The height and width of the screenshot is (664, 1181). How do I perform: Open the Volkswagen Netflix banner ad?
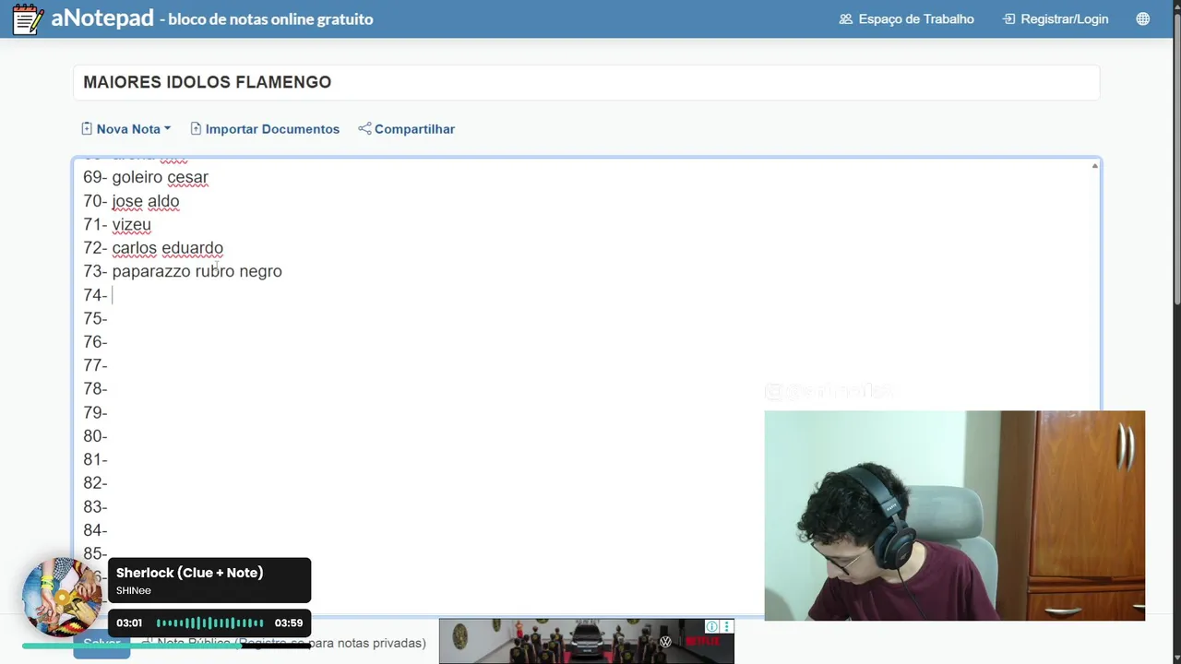tap(587, 641)
